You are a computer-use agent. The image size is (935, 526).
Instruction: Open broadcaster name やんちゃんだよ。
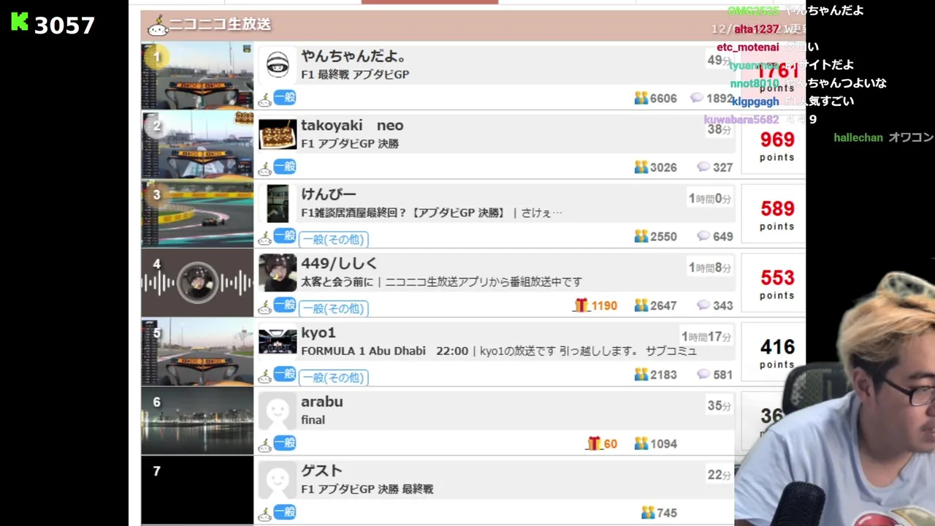tap(354, 56)
